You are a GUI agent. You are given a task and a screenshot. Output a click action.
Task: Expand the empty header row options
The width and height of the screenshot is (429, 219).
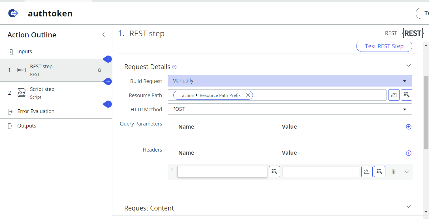coord(407,171)
